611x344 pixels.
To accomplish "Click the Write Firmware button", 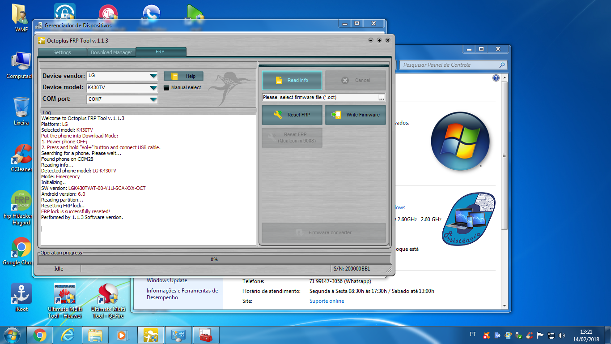I will pyautogui.click(x=355, y=115).
